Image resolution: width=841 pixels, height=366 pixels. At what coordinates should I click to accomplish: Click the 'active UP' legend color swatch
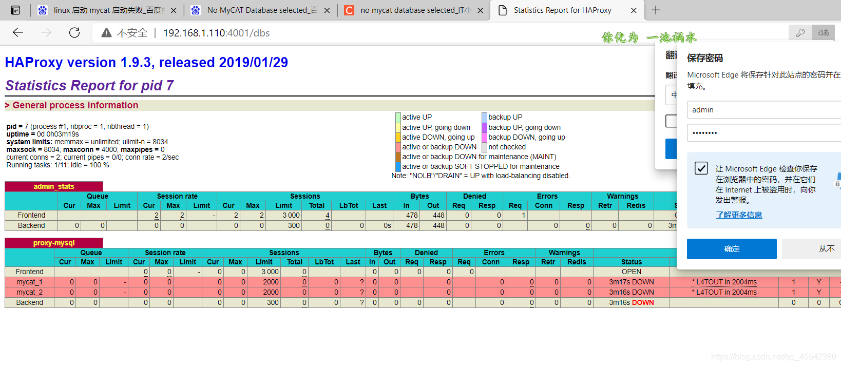tap(398, 118)
